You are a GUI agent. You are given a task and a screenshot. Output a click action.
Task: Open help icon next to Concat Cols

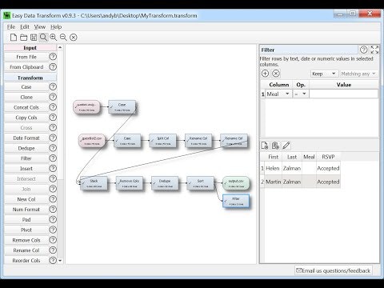[53, 107]
